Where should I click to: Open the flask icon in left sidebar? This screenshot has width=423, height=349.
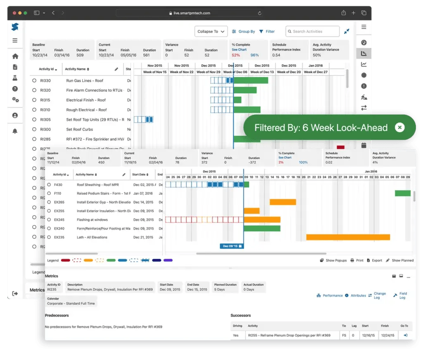point(15,78)
